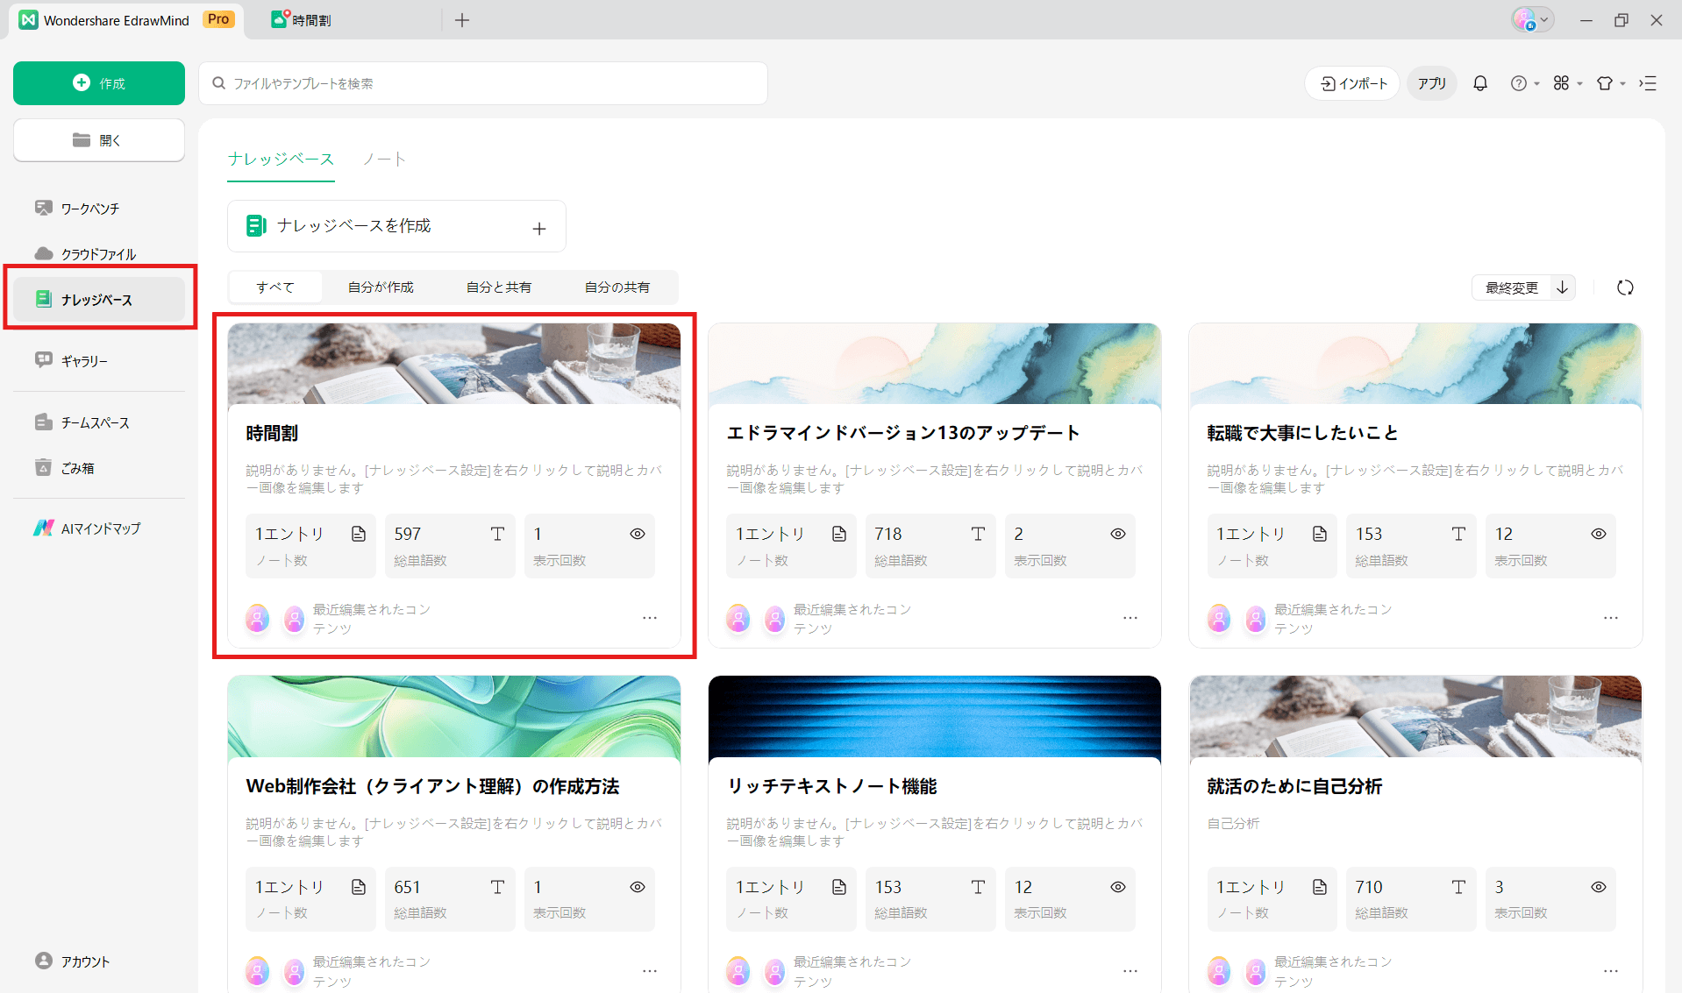This screenshot has height=993, width=1682.
Task: Select the チームスペース icon
Action: [44, 422]
